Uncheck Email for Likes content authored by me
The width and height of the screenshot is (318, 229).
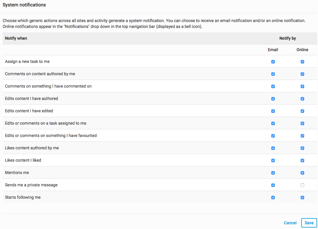tap(273, 148)
